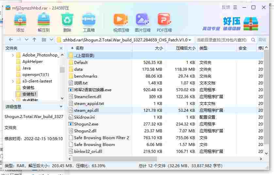
Task: Select the benchmarks folder icon
Action: click(71, 76)
